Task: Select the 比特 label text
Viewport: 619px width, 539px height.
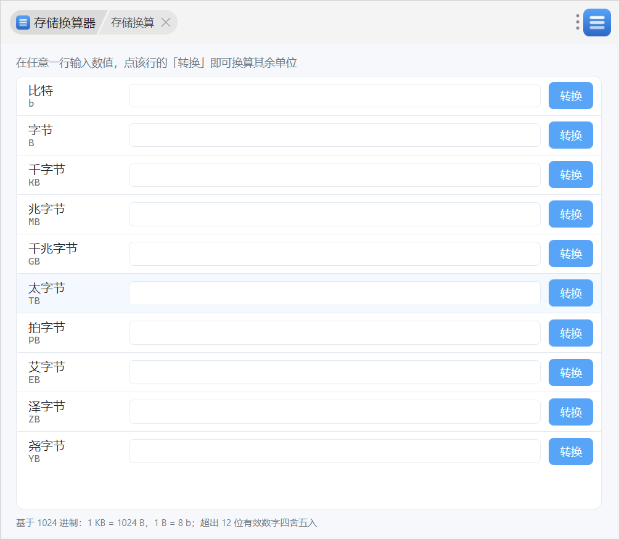Action: [x=41, y=91]
